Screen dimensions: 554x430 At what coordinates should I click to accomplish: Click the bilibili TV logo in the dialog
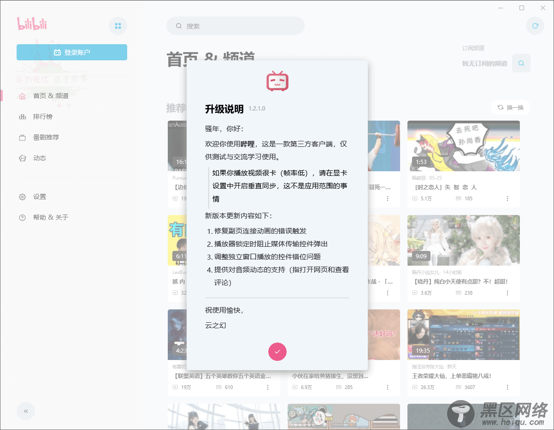[x=277, y=81]
